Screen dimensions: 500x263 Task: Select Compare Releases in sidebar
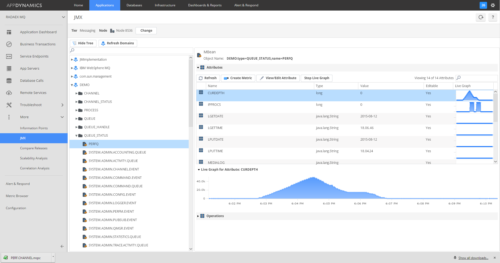(34, 148)
